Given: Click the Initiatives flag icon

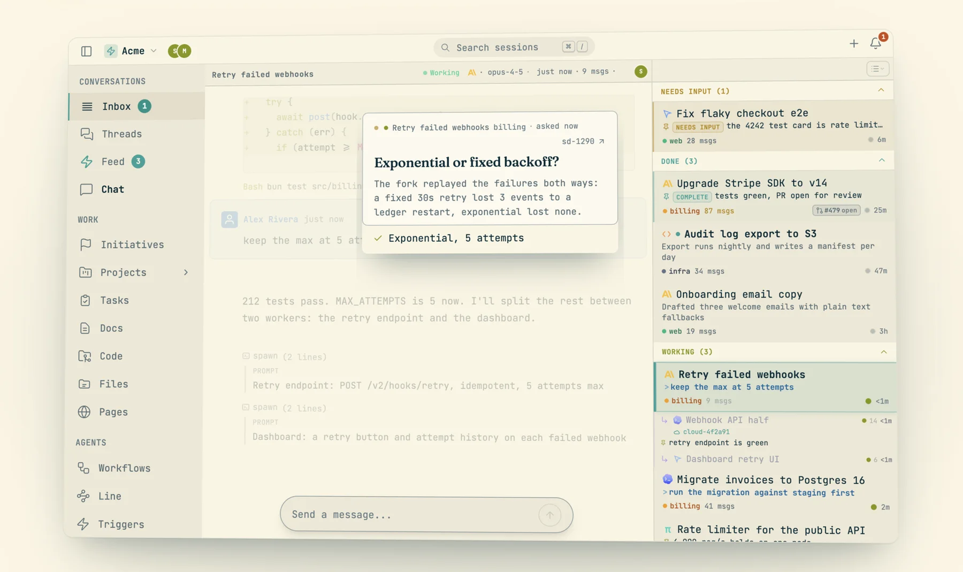Looking at the screenshot, I should (x=86, y=245).
